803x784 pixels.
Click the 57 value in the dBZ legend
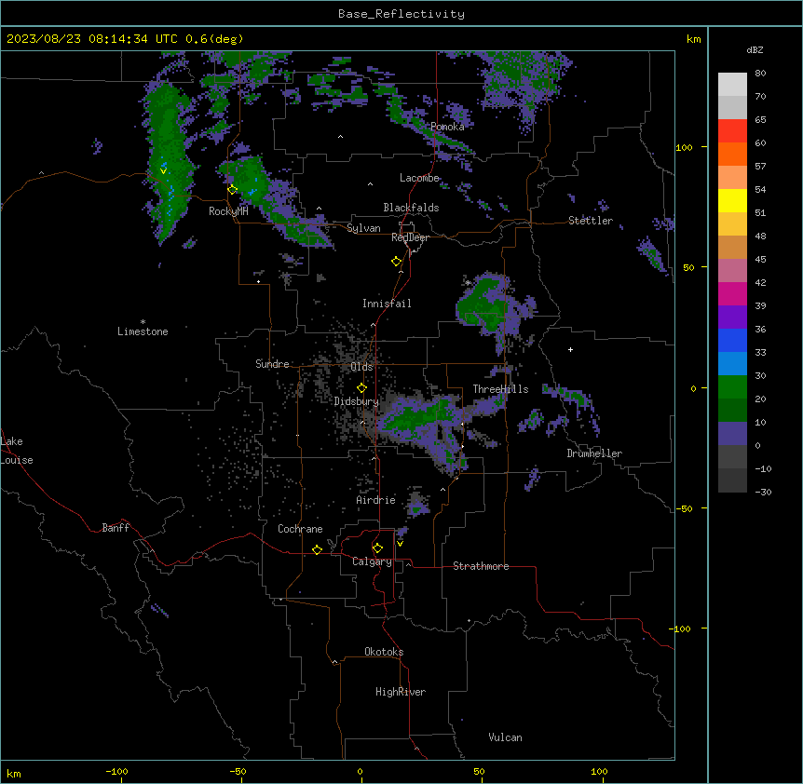click(x=760, y=166)
